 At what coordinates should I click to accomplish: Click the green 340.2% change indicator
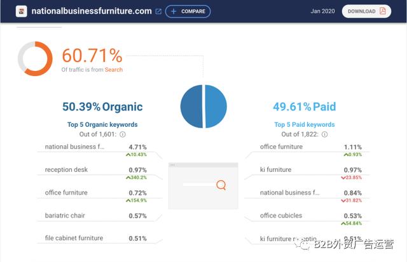136,178
